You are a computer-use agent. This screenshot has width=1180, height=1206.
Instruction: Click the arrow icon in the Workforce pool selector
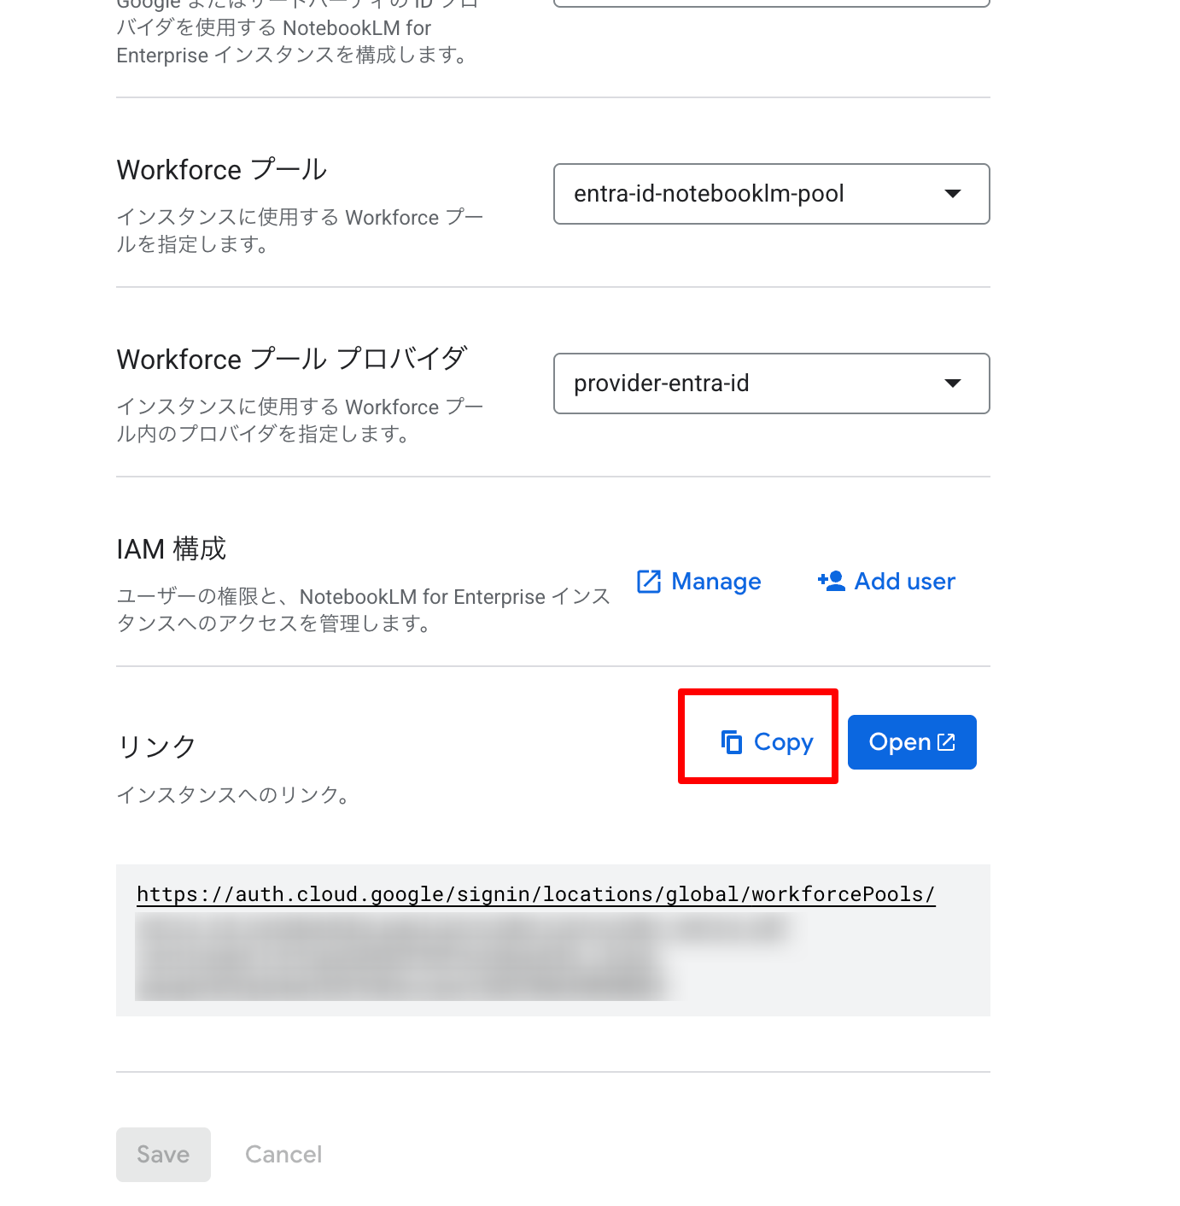(x=954, y=194)
